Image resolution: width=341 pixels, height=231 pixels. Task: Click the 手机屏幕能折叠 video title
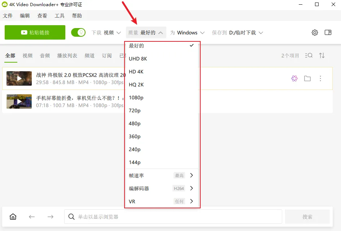pos(80,98)
